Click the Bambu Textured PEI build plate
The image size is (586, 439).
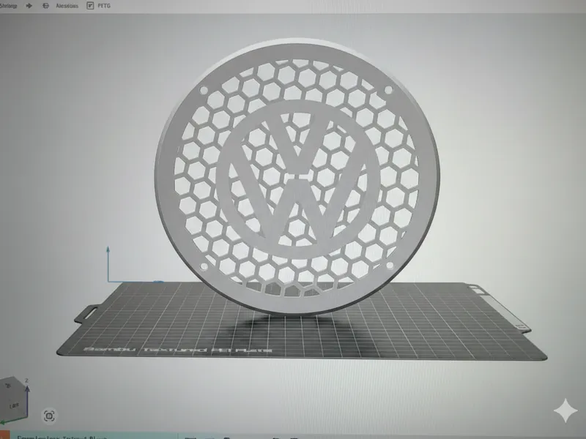[x=301, y=321]
